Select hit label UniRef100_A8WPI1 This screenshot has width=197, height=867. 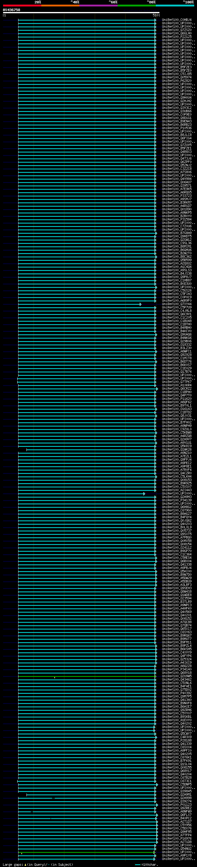coord(176,351)
